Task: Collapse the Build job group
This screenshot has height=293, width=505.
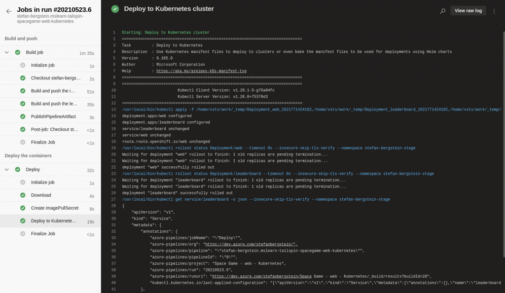Action: pos(7,52)
